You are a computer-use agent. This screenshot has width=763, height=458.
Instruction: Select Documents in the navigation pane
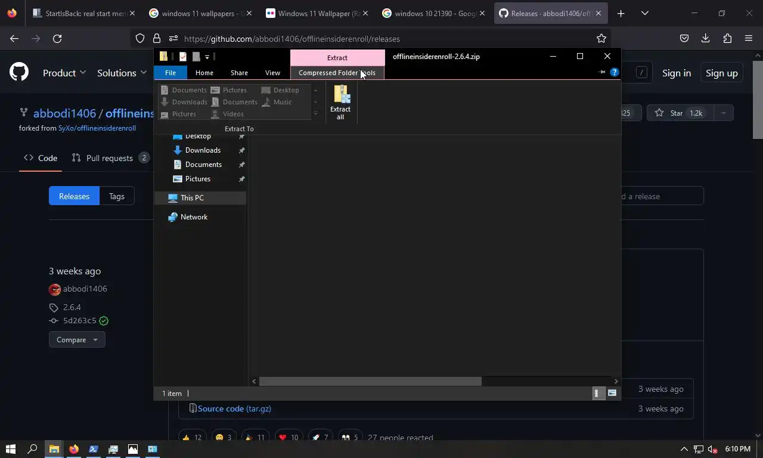[203, 165]
